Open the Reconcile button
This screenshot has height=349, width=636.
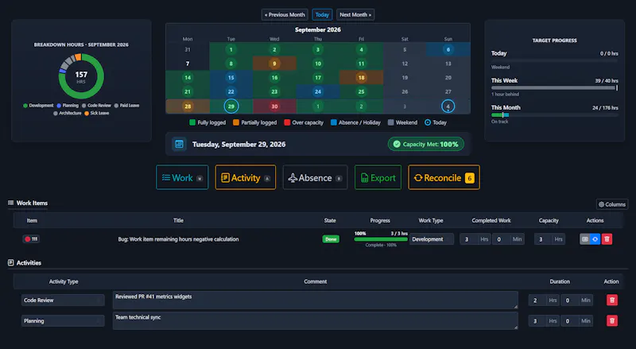[444, 177]
